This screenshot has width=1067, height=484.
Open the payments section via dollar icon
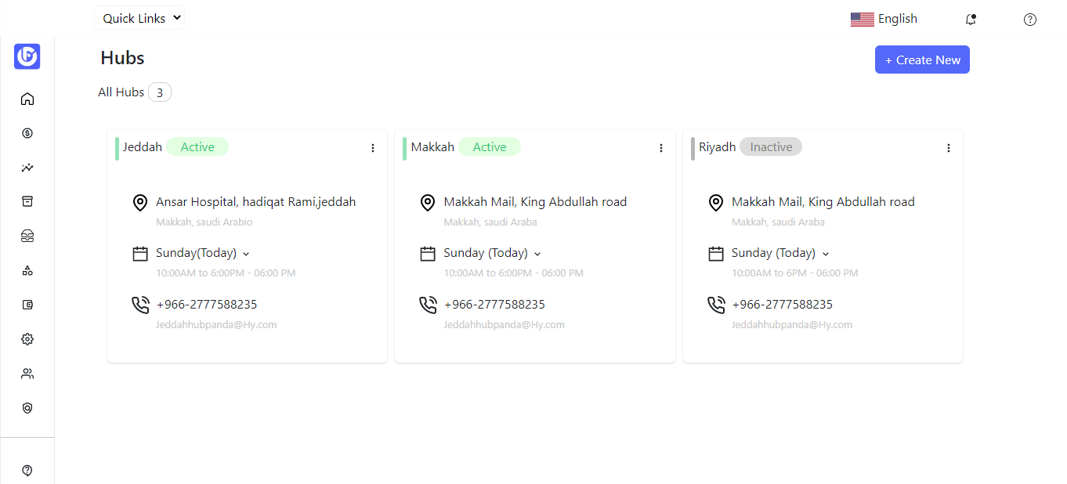pyautogui.click(x=27, y=133)
